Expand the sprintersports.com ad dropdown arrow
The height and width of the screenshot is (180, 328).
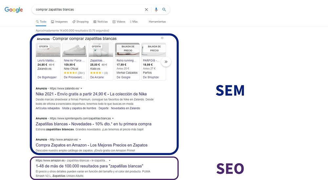point(113,118)
